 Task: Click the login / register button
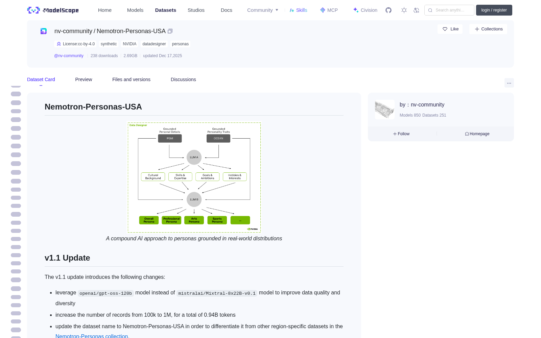(x=494, y=10)
